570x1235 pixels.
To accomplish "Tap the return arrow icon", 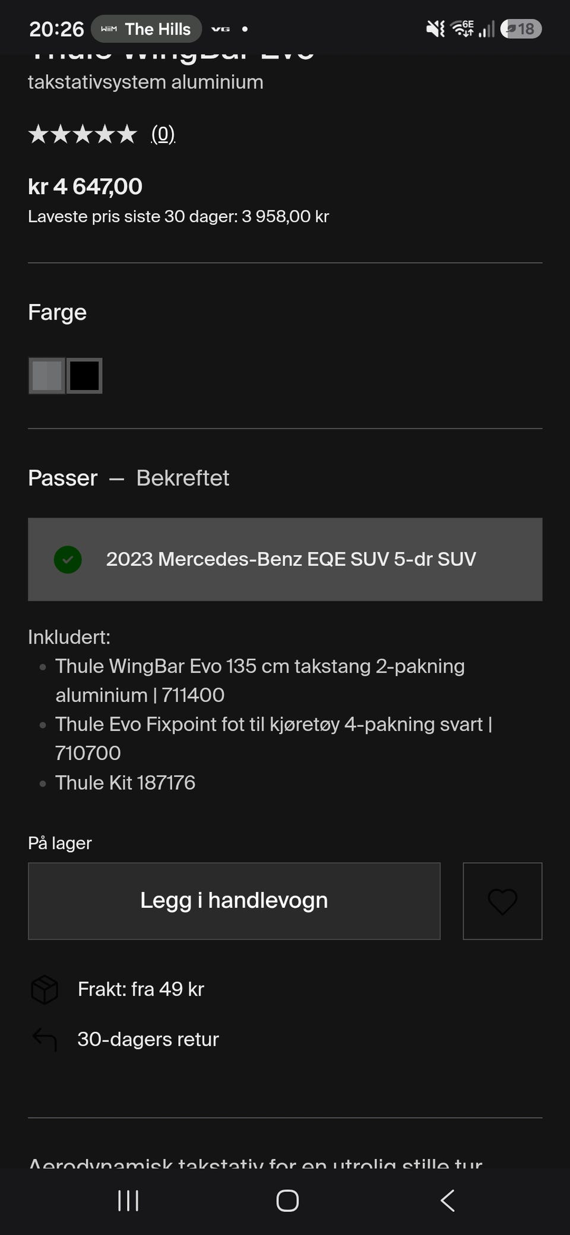I will 45,1040.
